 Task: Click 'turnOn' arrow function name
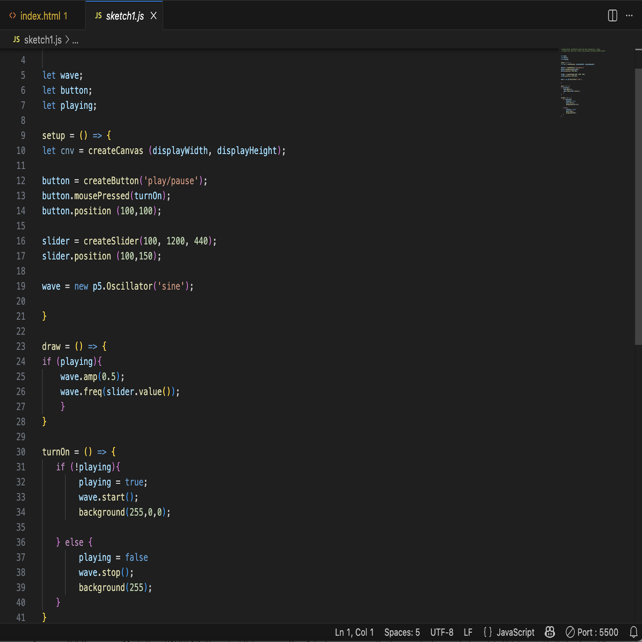point(56,452)
